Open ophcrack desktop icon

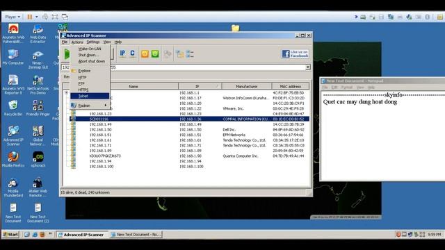(x=38, y=159)
